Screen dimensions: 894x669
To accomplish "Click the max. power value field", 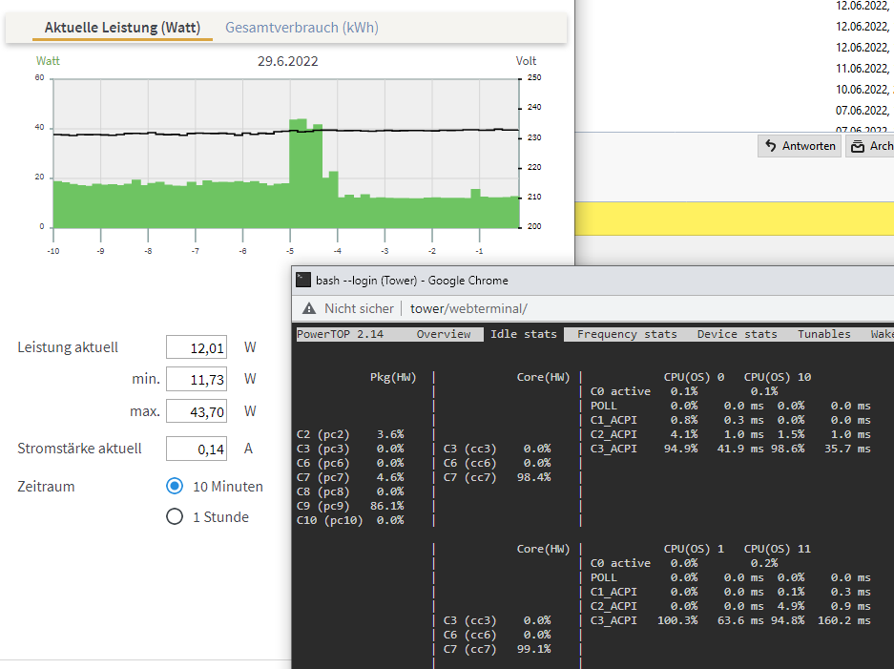I will (197, 411).
